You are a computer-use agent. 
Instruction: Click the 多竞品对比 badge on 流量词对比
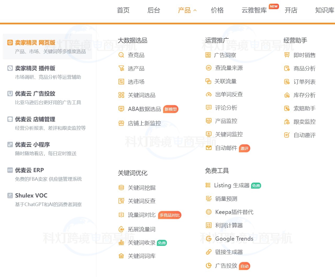[x=170, y=215]
